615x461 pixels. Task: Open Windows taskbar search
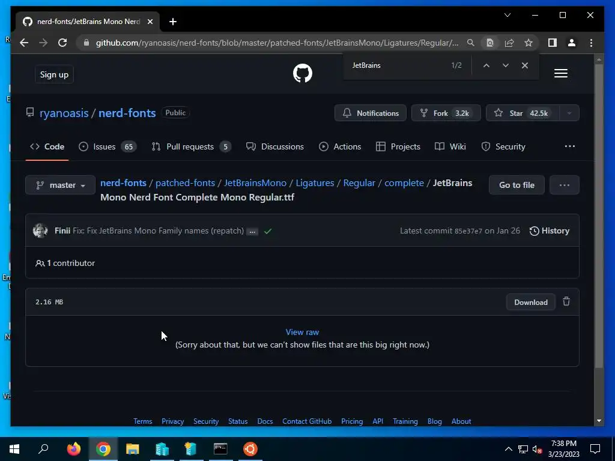(x=43, y=449)
